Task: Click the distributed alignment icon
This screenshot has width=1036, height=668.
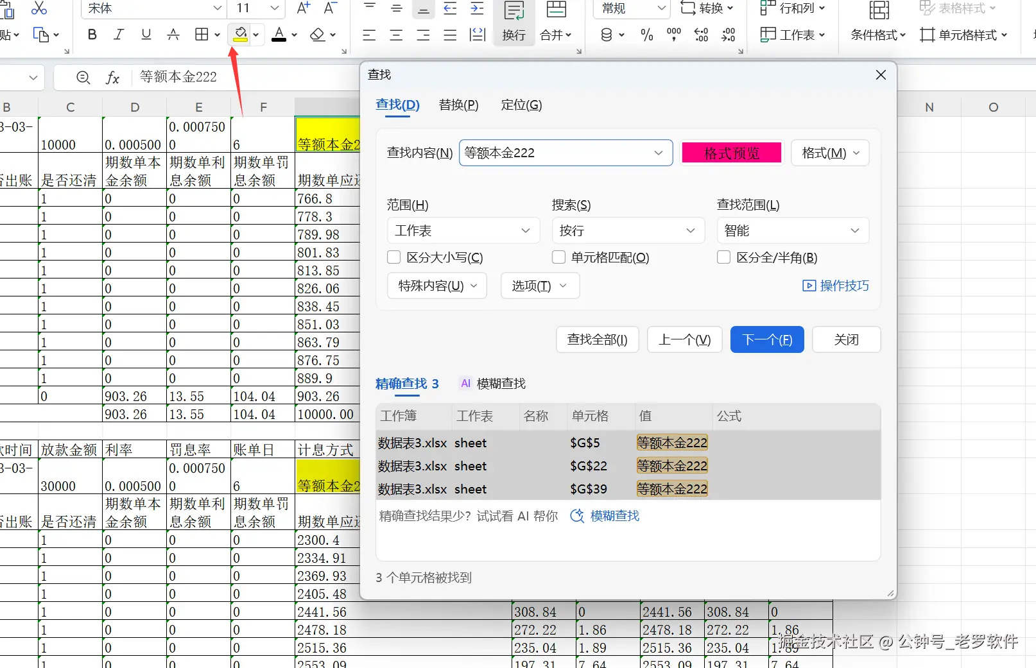Action: (478, 35)
